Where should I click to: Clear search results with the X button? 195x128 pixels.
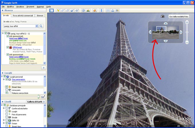[44, 68]
